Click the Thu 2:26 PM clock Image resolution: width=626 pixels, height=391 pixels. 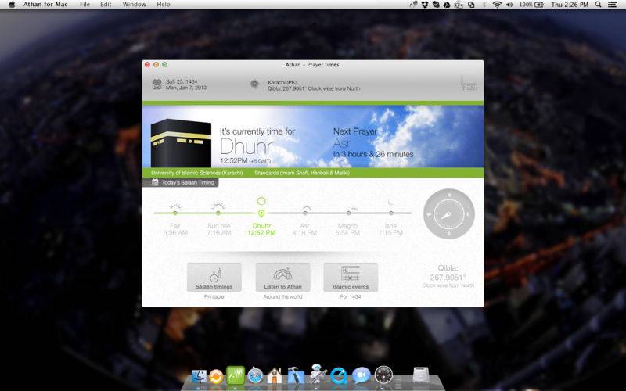(570, 5)
